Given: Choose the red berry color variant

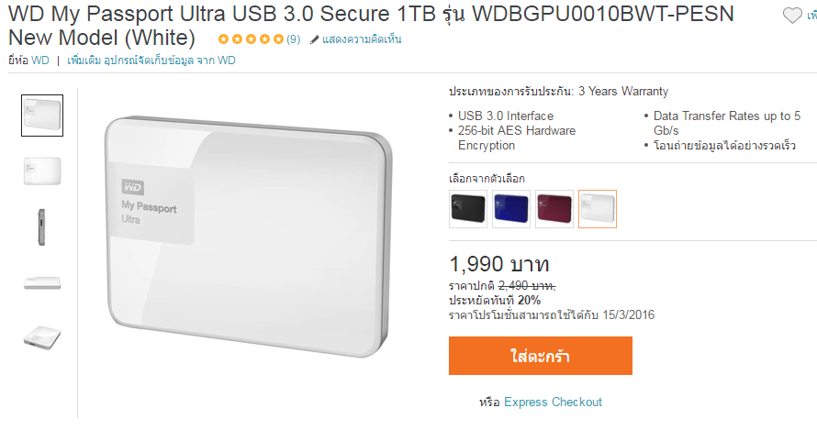Looking at the screenshot, I should click(x=554, y=209).
